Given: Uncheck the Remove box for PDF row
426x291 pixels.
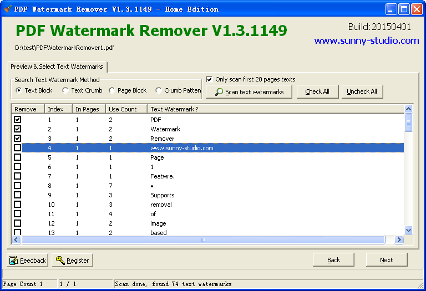Looking at the screenshot, I should (x=17, y=119).
